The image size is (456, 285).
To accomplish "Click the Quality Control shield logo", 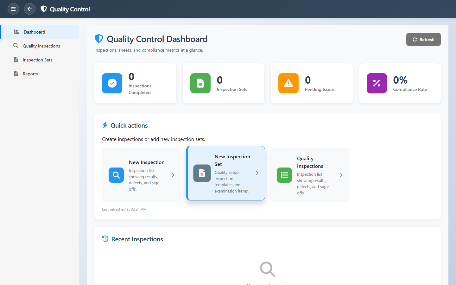I will click(44, 9).
